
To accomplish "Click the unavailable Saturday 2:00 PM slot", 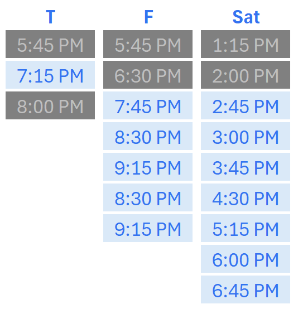I will coord(246,75).
